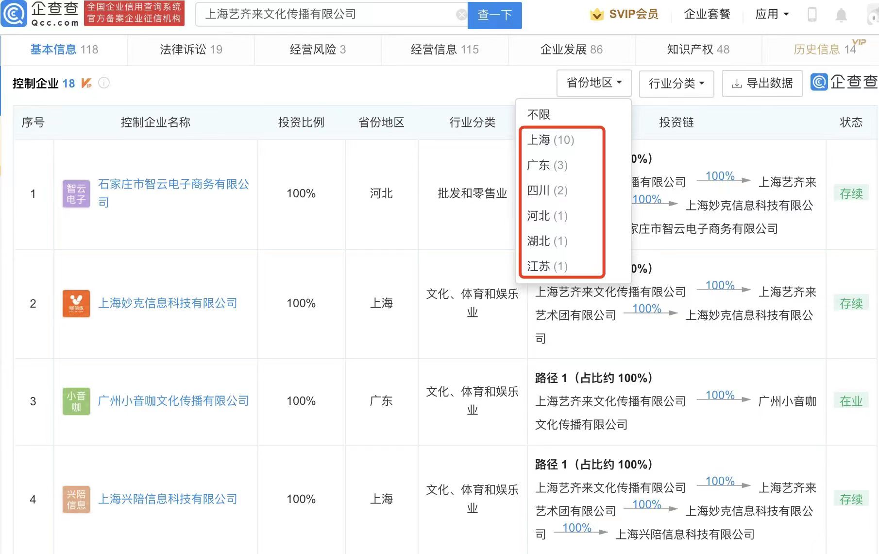The width and height of the screenshot is (879, 554).
Task: Filter by 四川 (2)
Action: tap(547, 190)
